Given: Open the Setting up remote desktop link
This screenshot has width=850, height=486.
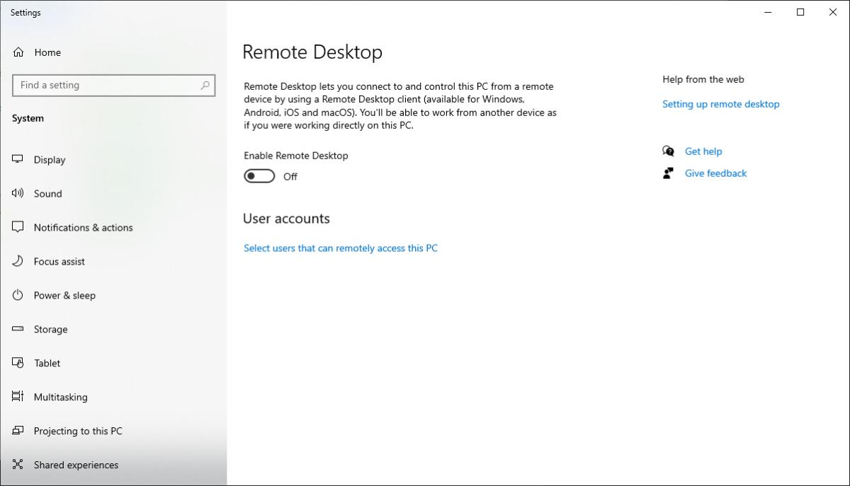Looking at the screenshot, I should [x=720, y=104].
